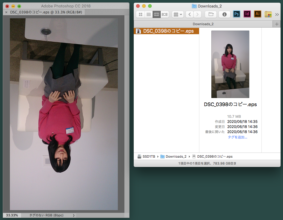Add a new Finder tab with plus button
283x220 pixels.
[276, 24]
